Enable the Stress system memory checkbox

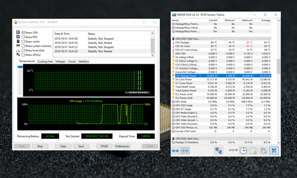pos(23,46)
